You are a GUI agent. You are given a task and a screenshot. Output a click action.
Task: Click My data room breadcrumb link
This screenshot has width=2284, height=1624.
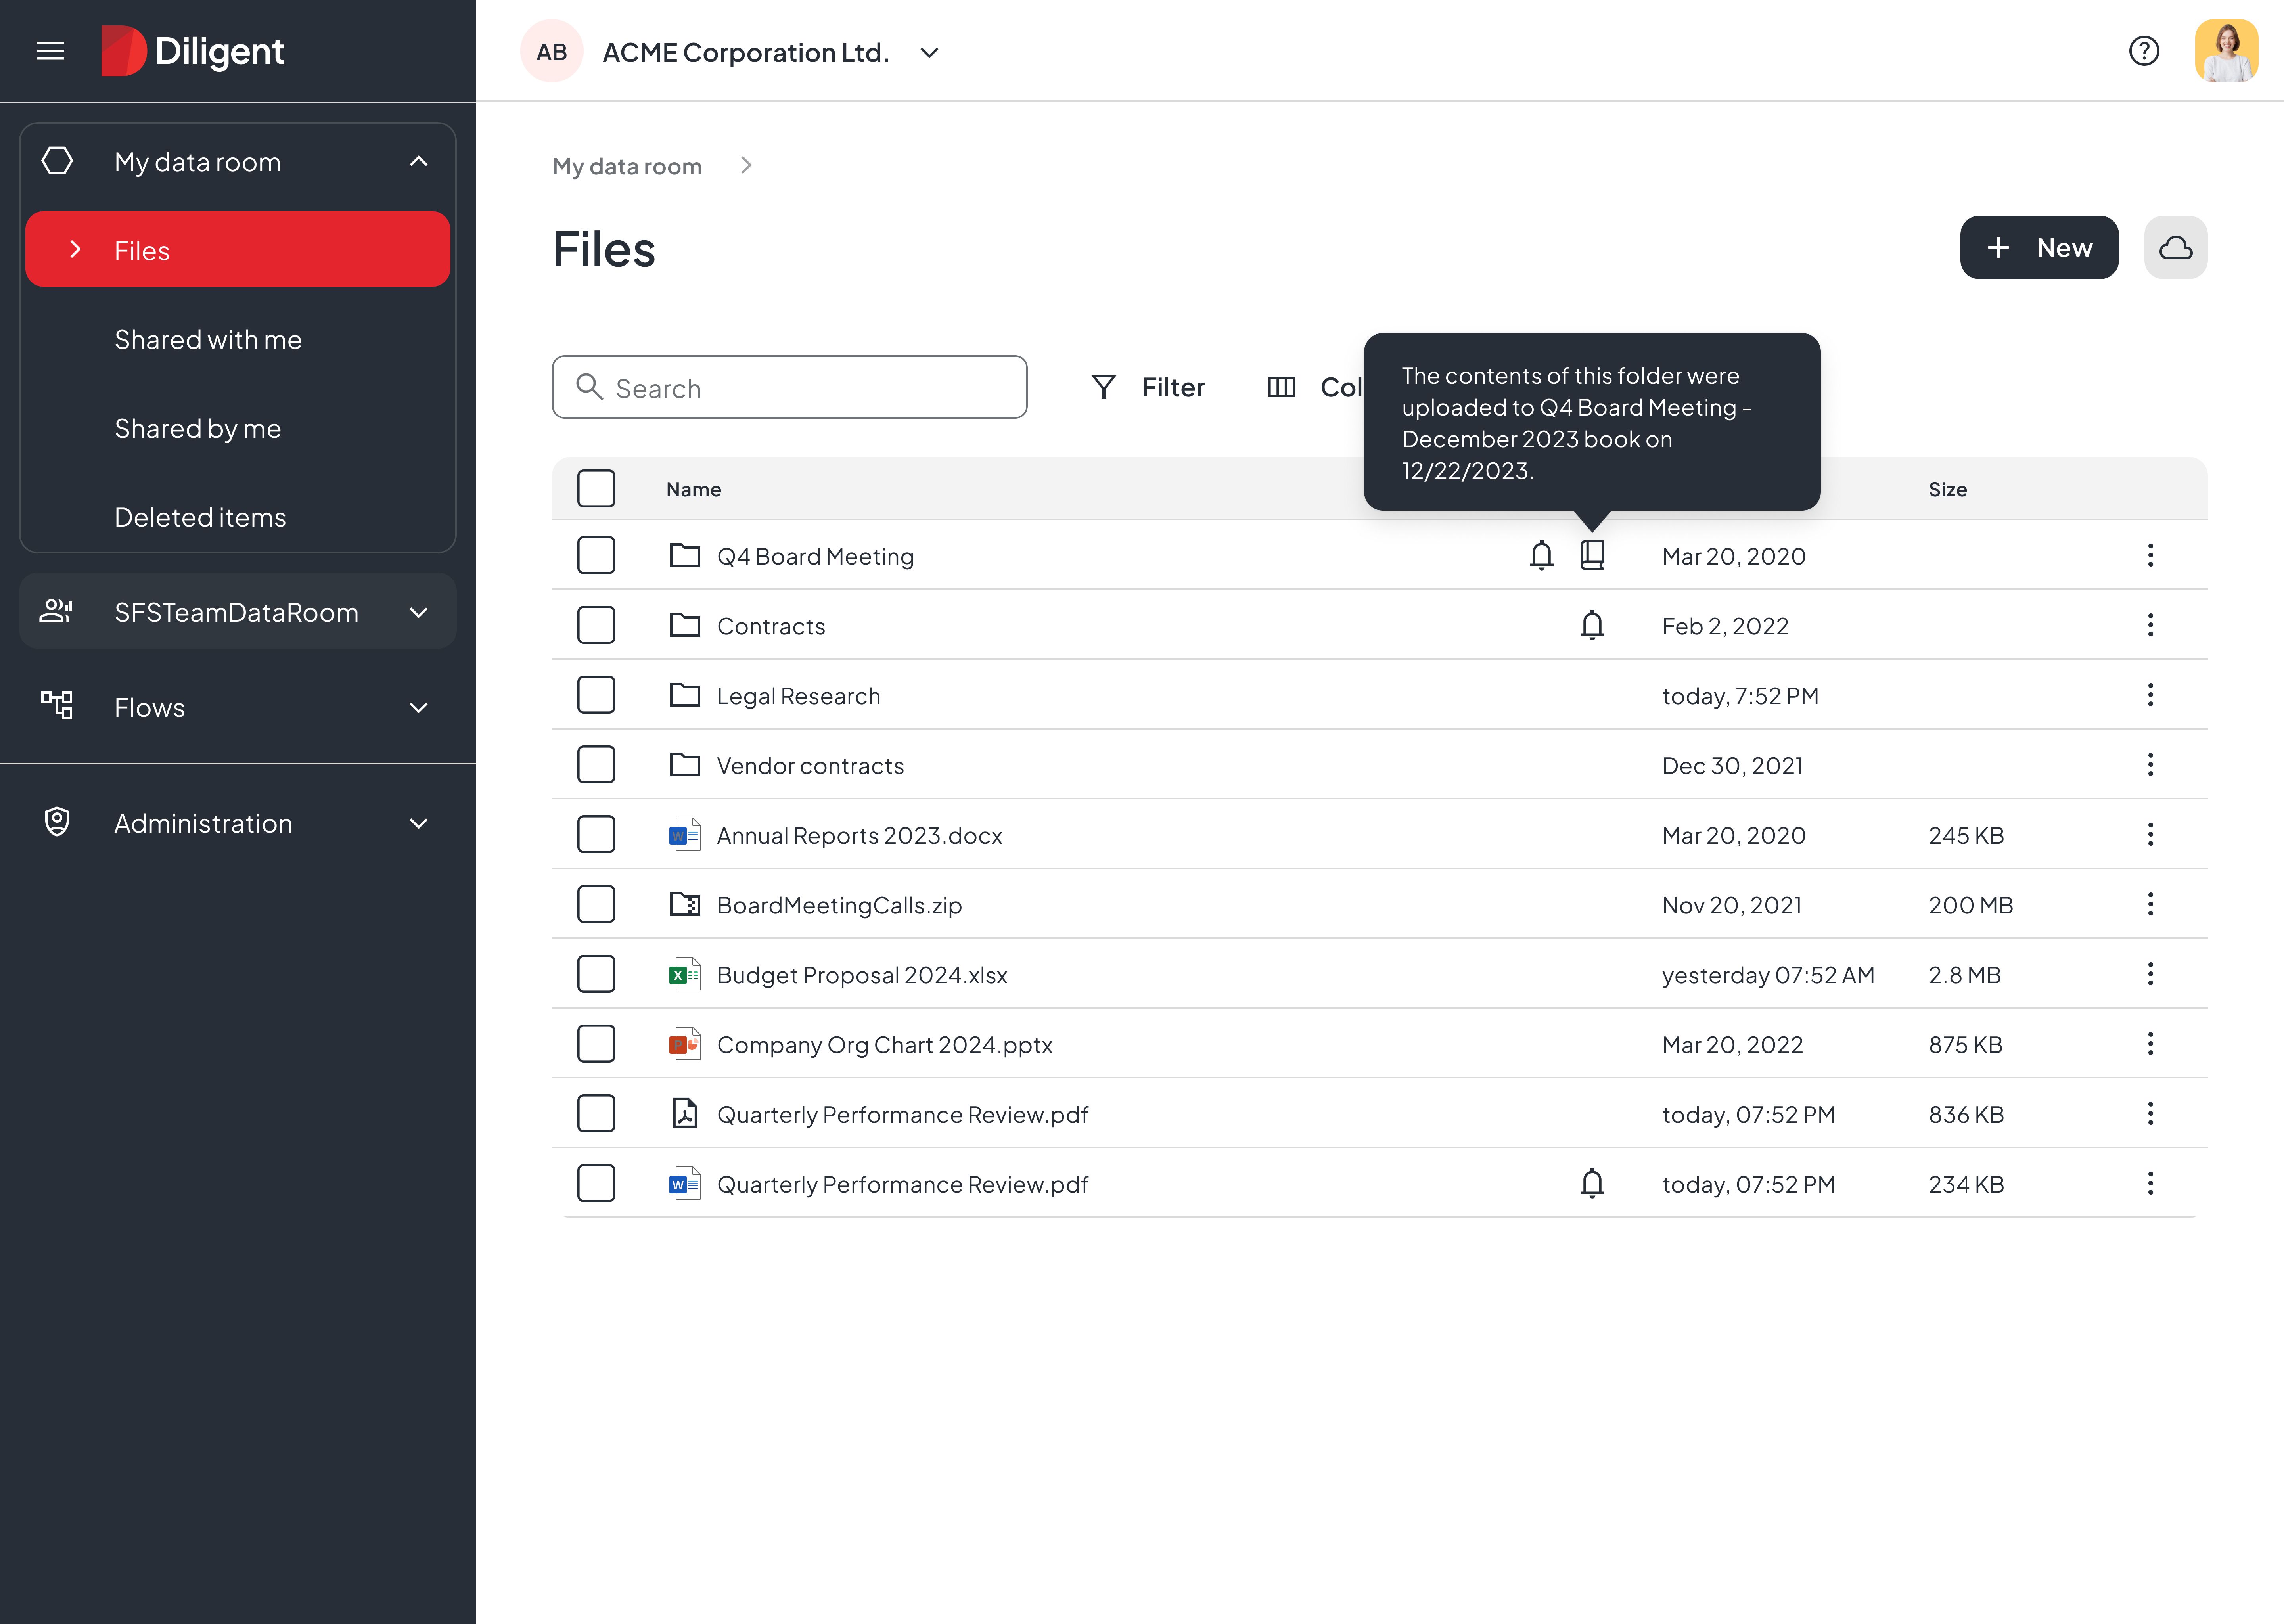click(627, 166)
